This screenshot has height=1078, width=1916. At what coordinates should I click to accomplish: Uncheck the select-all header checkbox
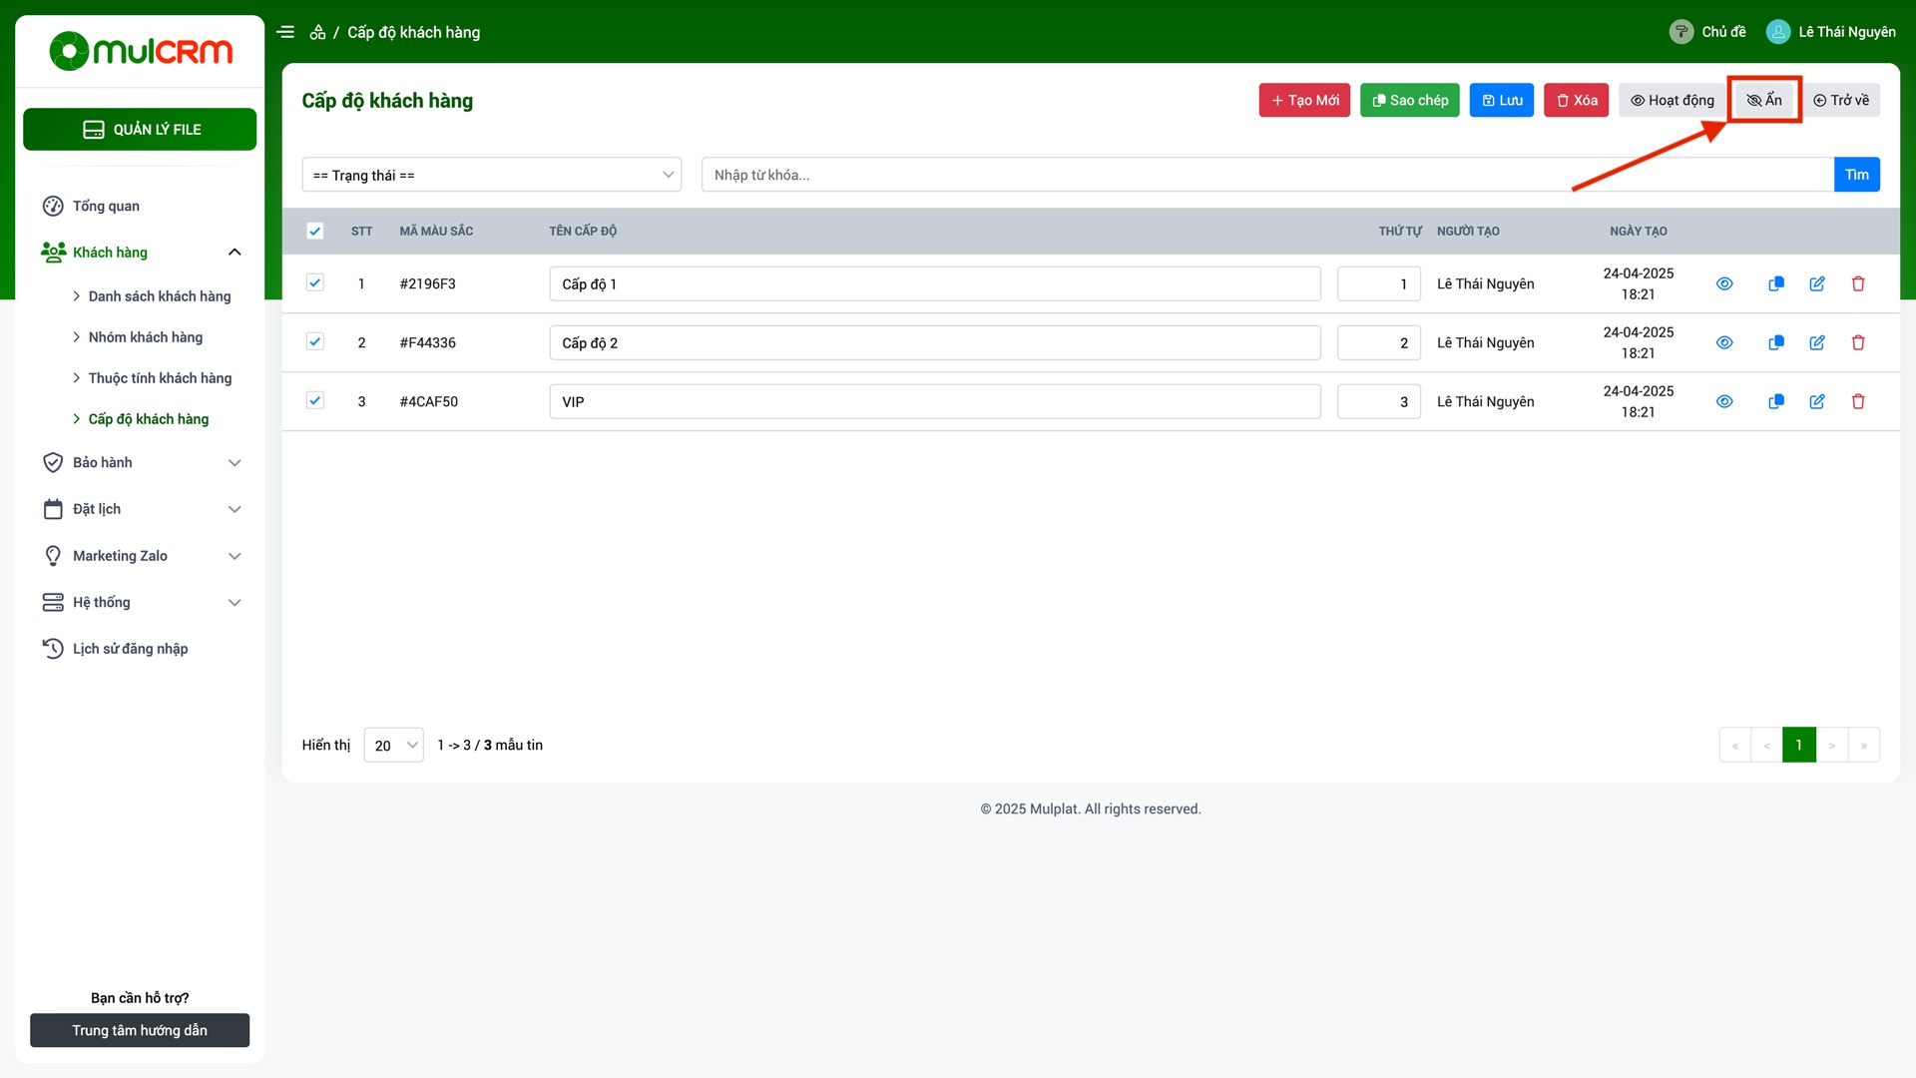tap(314, 231)
